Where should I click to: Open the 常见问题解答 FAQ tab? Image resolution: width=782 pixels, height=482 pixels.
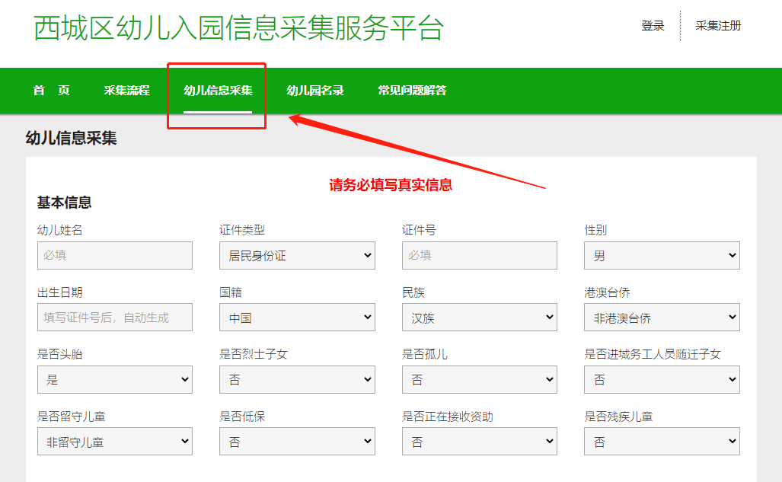point(412,91)
